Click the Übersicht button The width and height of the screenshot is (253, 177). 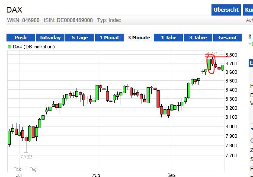tap(226, 10)
